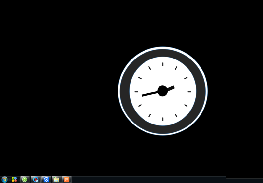Click the clock's short hour hand
263x183 pixels.
(171, 88)
